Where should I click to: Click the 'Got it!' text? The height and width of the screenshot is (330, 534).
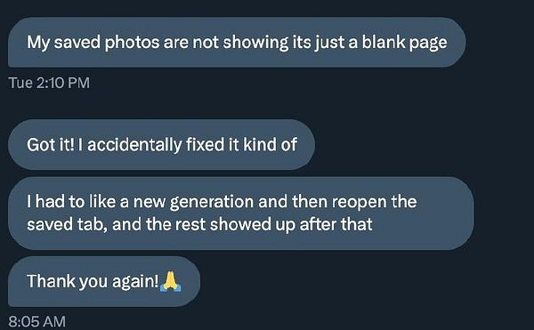click(51, 145)
